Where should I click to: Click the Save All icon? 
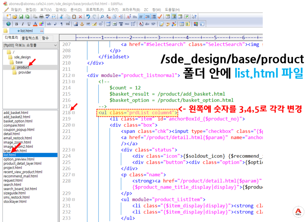pos(27,17)
